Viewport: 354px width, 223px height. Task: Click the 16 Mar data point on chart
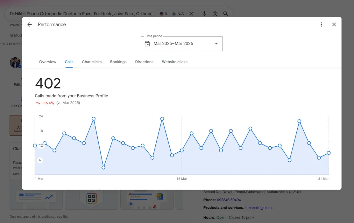(x=182, y=151)
